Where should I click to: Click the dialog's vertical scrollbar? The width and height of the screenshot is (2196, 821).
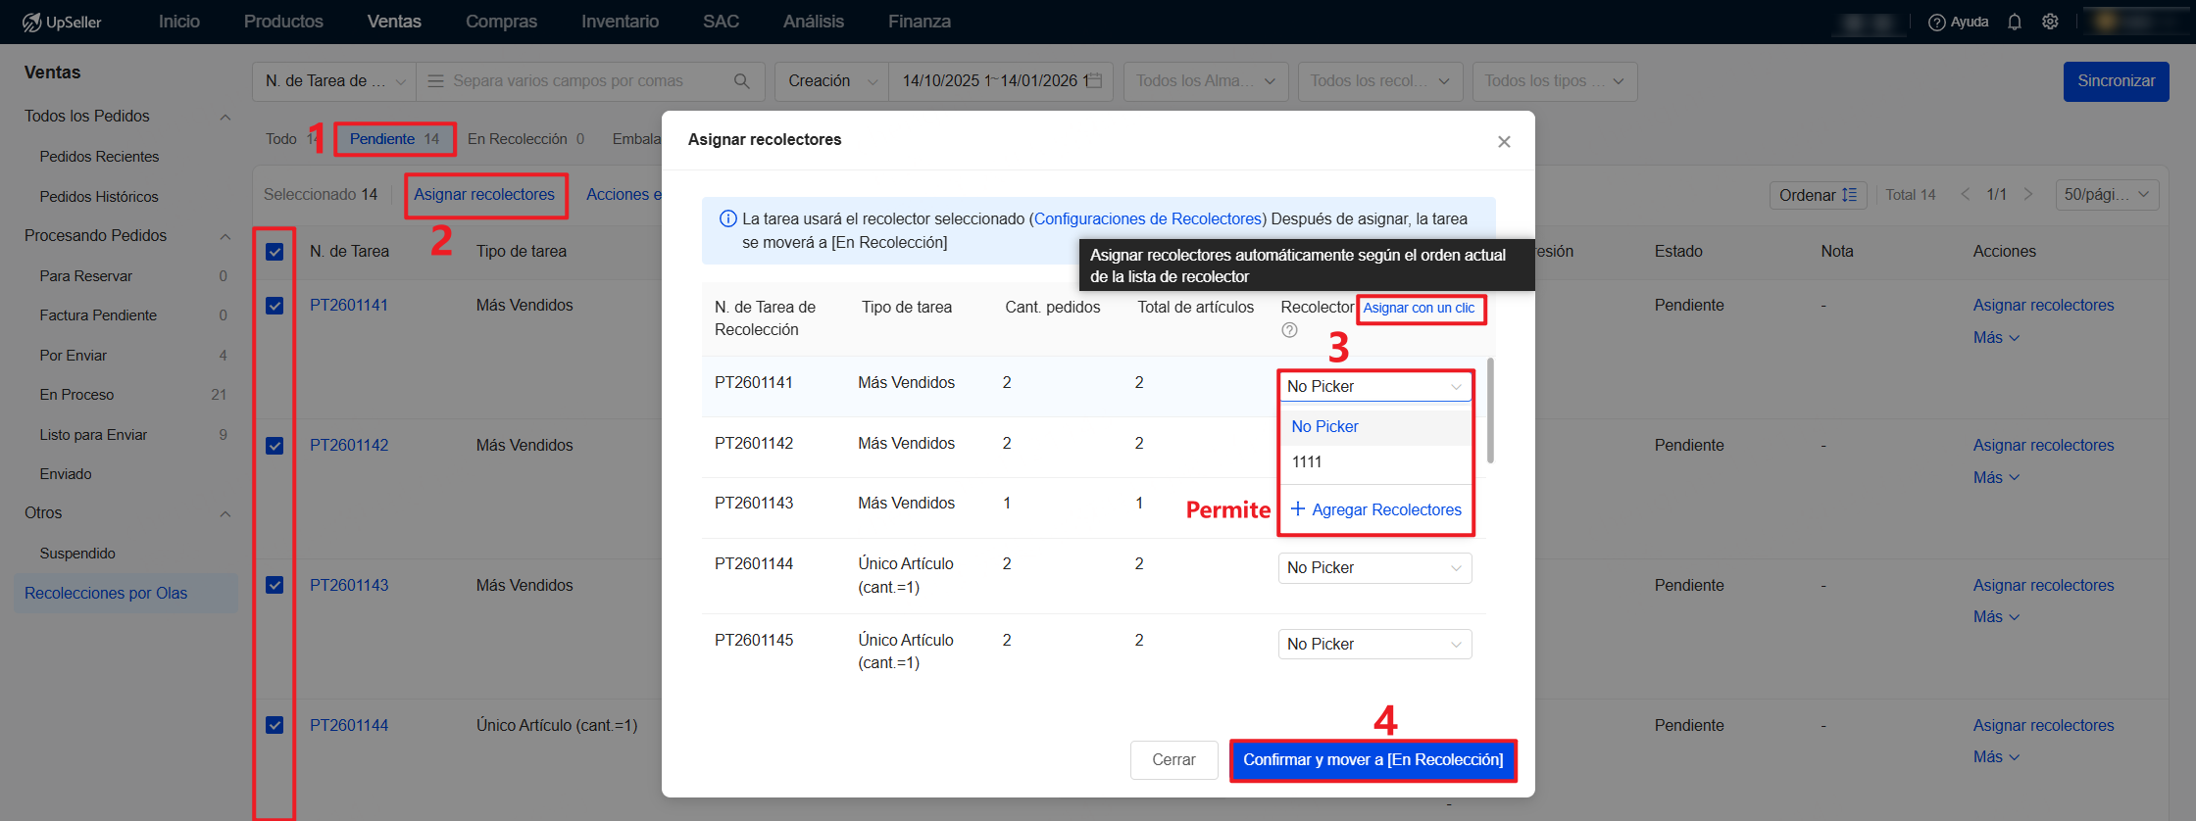[x=1490, y=410]
